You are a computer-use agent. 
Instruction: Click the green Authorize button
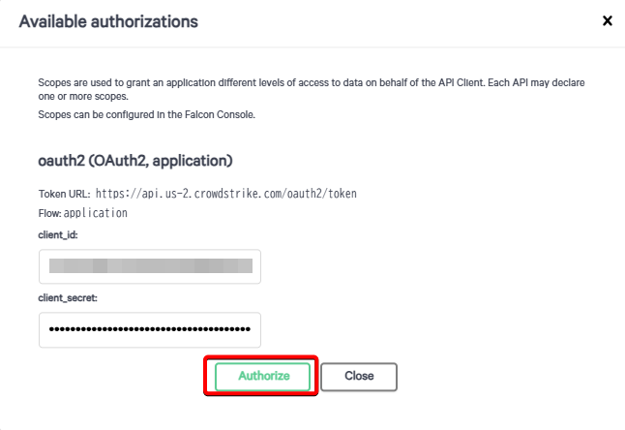262,376
